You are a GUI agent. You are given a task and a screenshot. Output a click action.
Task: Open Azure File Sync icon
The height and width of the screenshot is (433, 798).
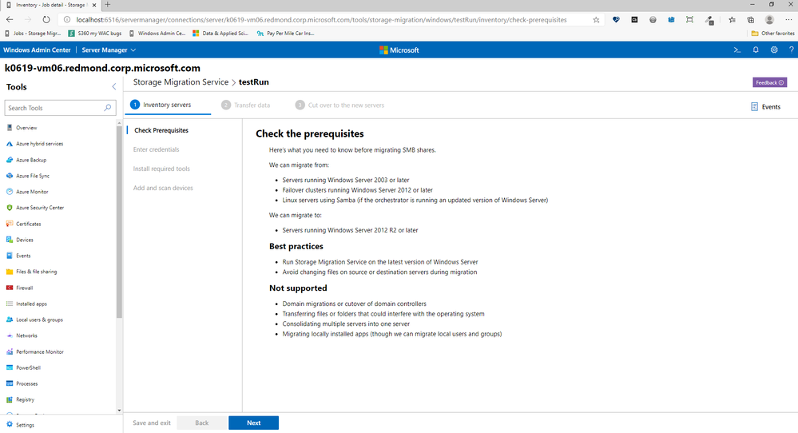tap(9, 176)
